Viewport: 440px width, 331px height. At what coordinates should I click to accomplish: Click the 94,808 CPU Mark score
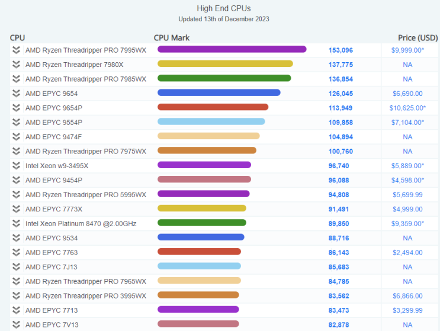tap(339, 195)
